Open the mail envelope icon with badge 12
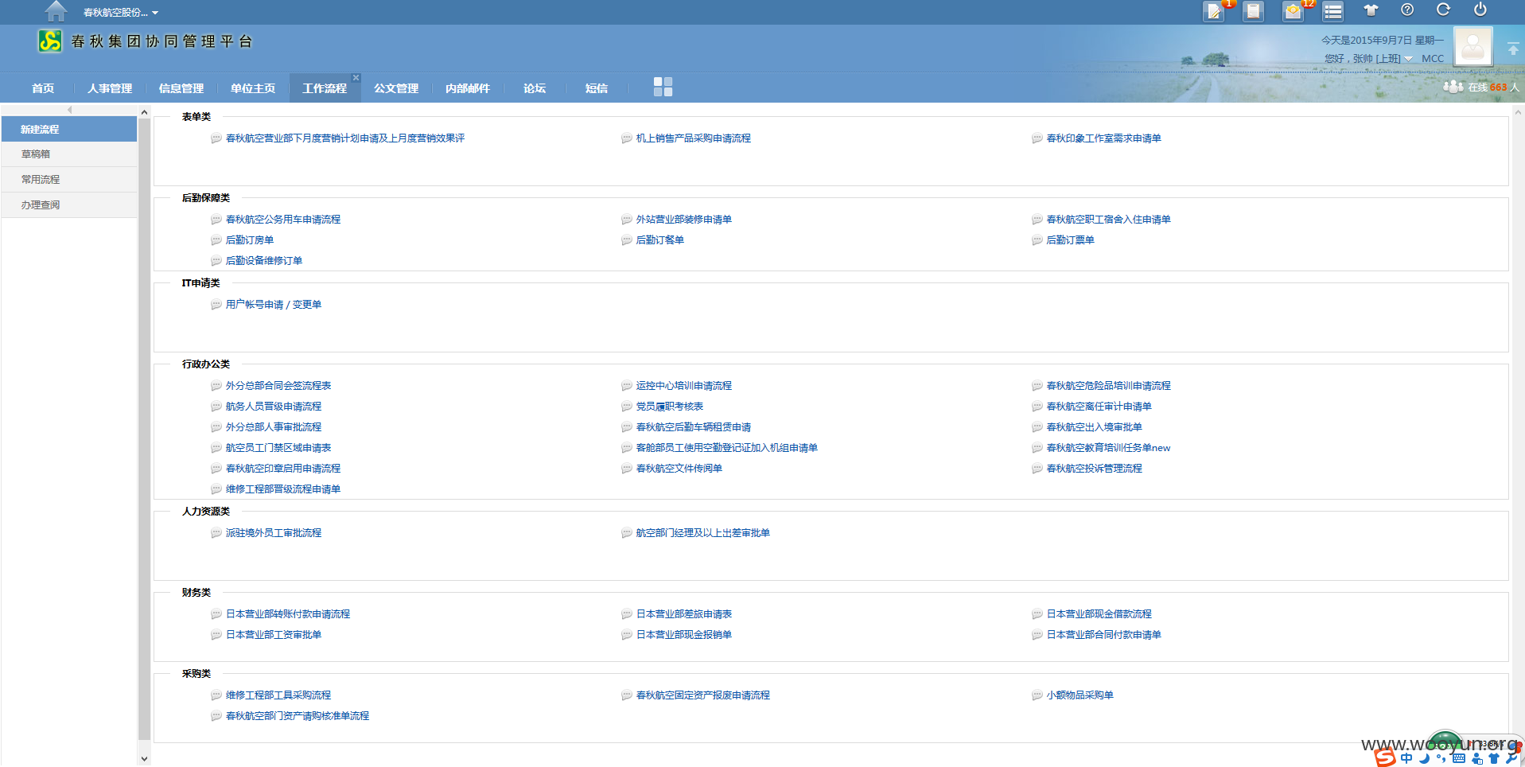The width and height of the screenshot is (1525, 767). coord(1294,11)
